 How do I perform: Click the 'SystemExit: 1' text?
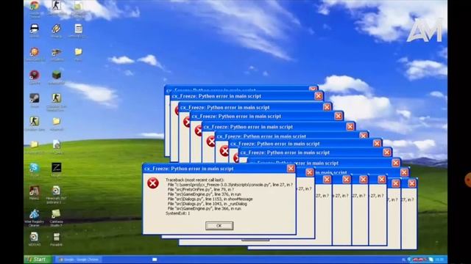click(177, 213)
